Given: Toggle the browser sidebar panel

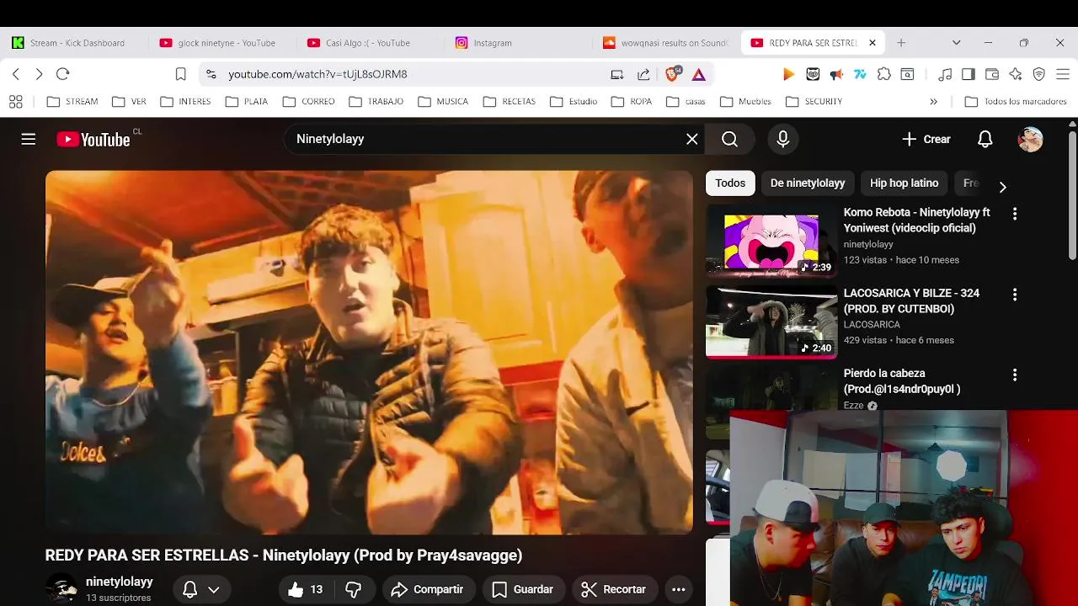Looking at the screenshot, I should pos(969,74).
